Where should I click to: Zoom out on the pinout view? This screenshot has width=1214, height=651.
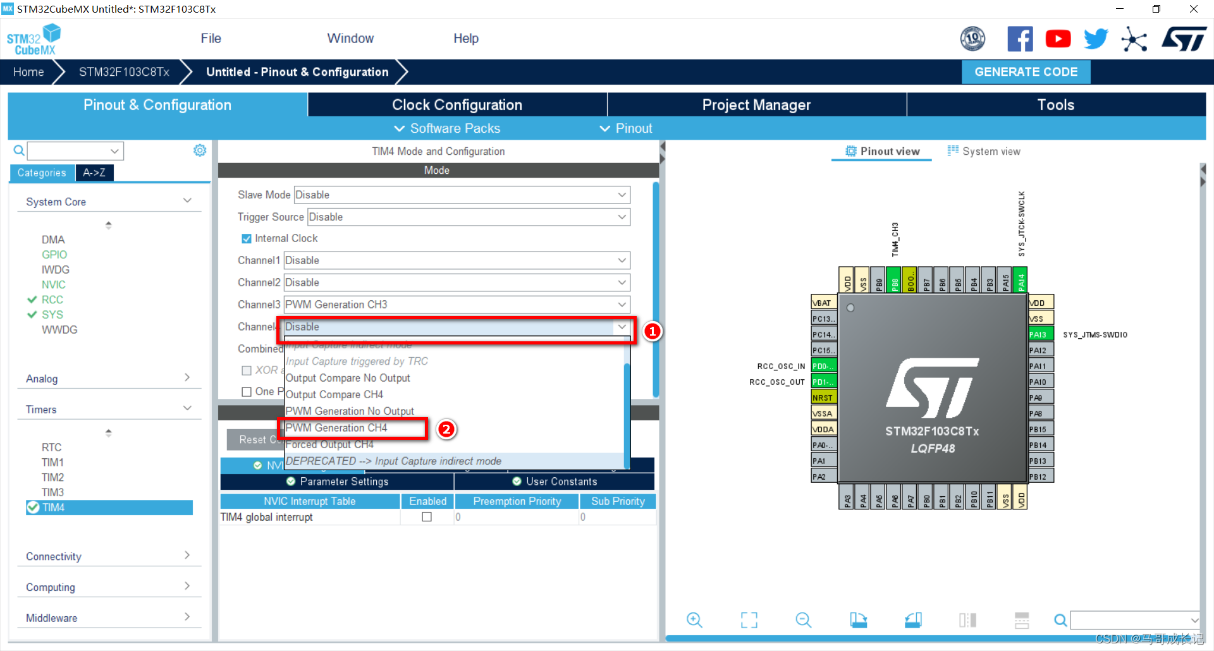pyautogui.click(x=804, y=620)
